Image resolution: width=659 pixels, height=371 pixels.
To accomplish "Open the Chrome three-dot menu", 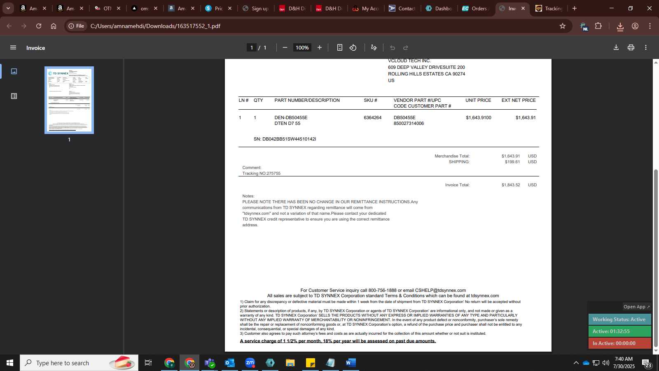I will [x=650, y=26].
